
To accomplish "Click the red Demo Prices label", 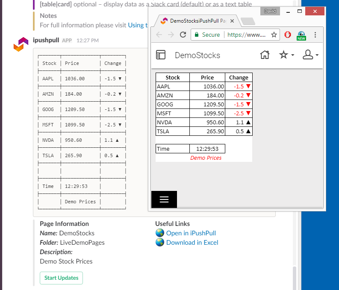I will click(206, 158).
